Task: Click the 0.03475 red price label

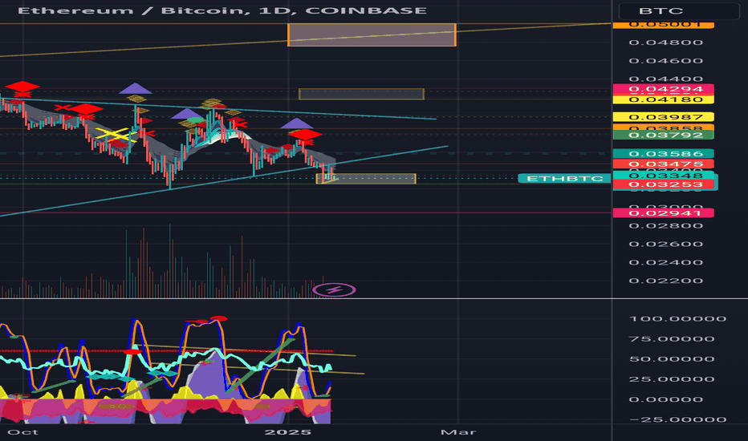Action: 663,164
